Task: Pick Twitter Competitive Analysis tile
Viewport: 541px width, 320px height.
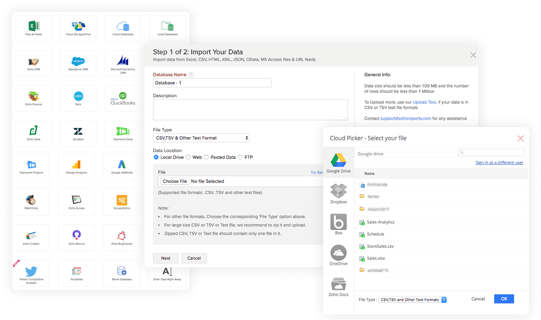Action: pos(31,273)
